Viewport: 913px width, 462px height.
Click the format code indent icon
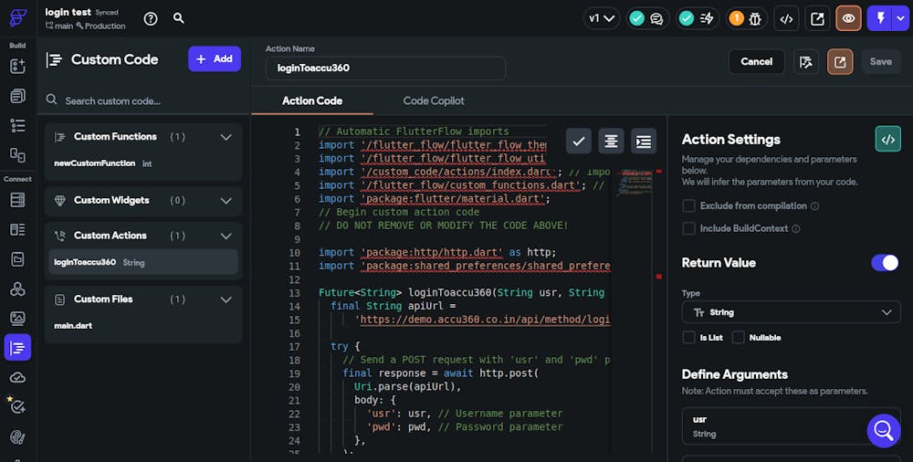click(644, 141)
